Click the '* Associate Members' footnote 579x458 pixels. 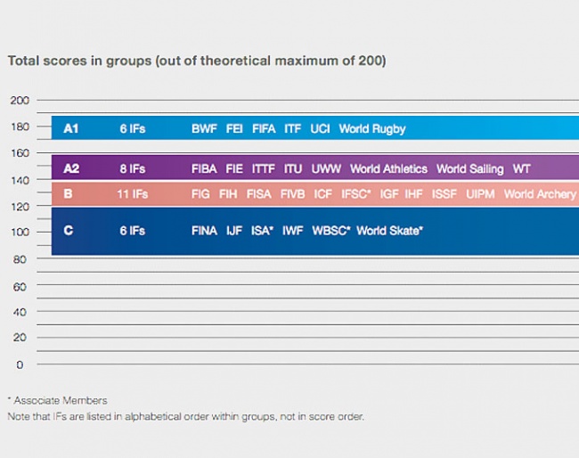[x=57, y=400]
